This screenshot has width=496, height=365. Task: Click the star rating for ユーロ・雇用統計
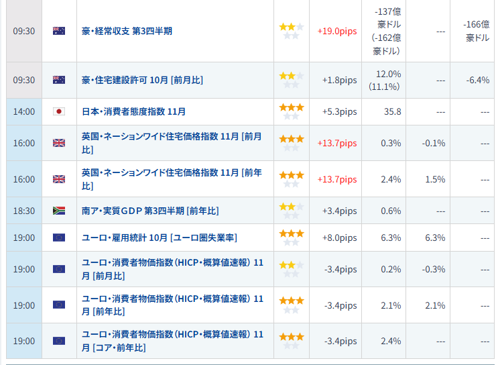pyautogui.click(x=292, y=238)
